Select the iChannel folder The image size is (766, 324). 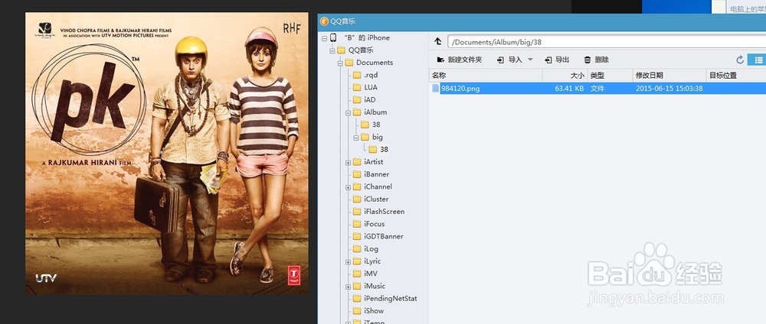(378, 186)
